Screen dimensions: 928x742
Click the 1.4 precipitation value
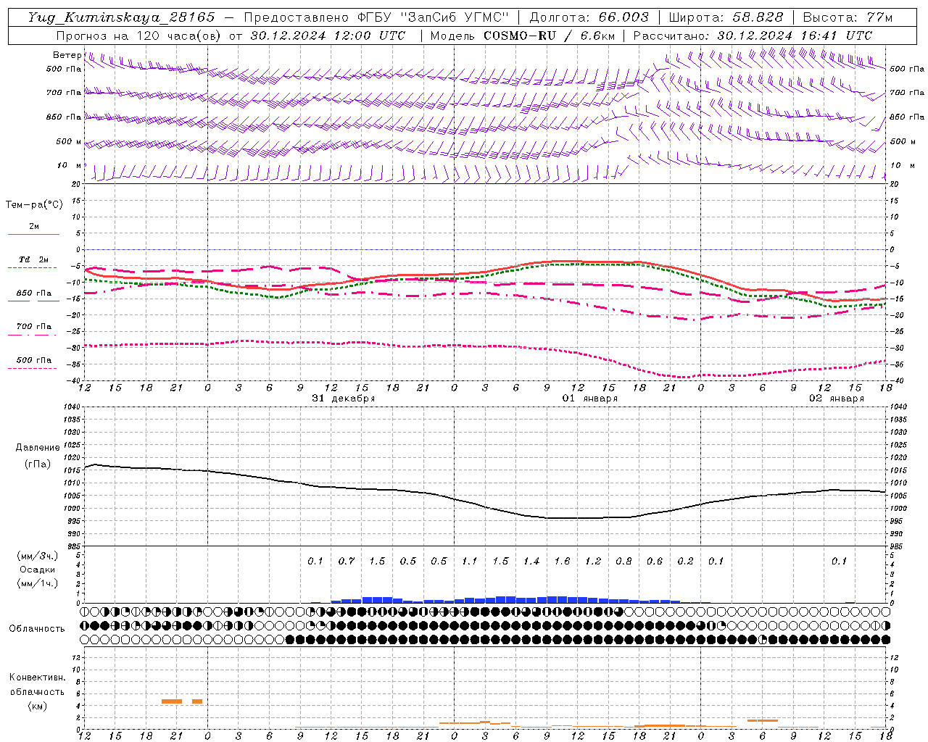[531, 561]
